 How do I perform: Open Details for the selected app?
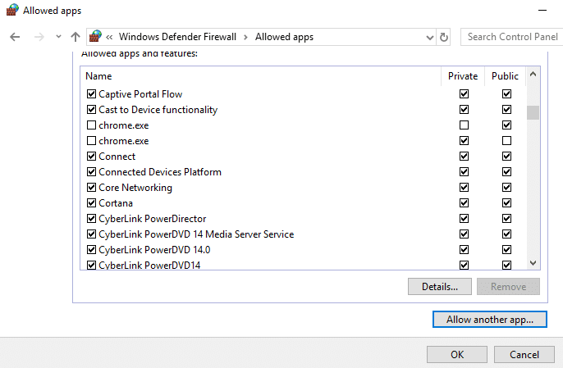[x=439, y=287]
